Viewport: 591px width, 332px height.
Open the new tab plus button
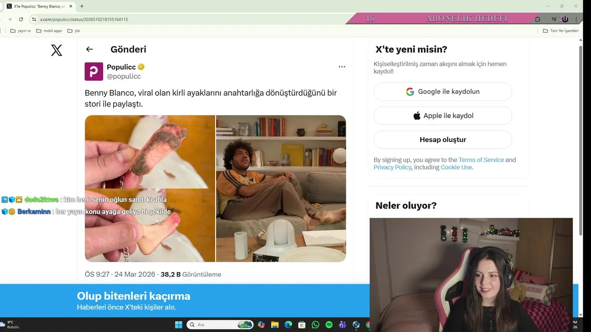pyautogui.click(x=82, y=6)
